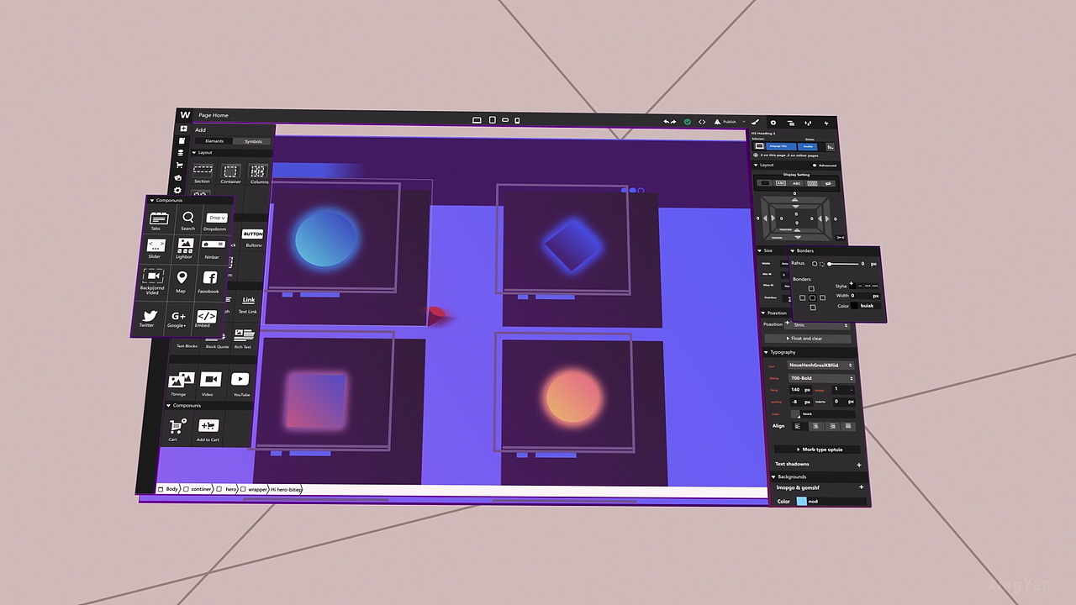Screen dimensions: 1076x605
Task: Expand the Float and clear section
Action: click(x=806, y=338)
